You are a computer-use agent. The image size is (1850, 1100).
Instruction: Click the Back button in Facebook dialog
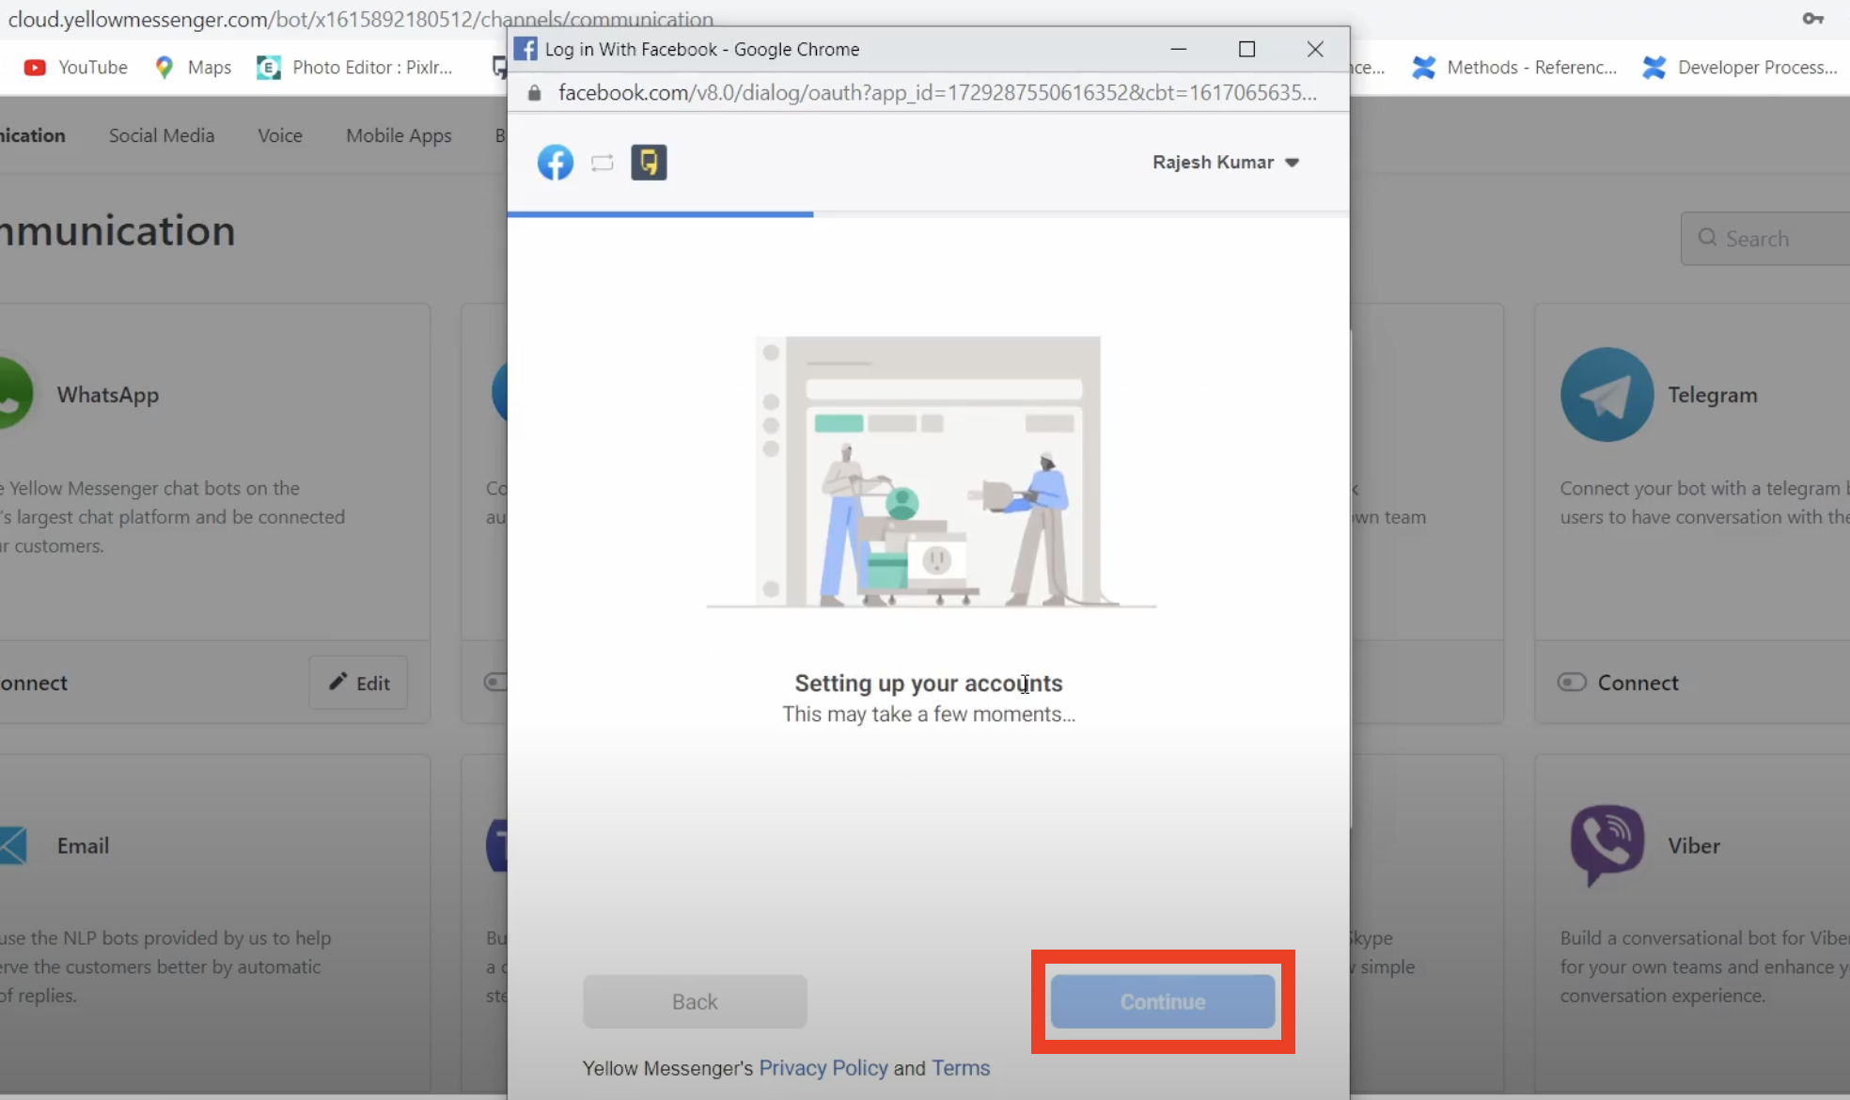tap(695, 1002)
